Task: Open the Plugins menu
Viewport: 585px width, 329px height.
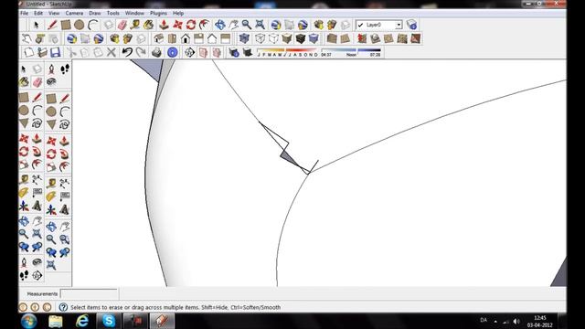Action: pyautogui.click(x=158, y=13)
